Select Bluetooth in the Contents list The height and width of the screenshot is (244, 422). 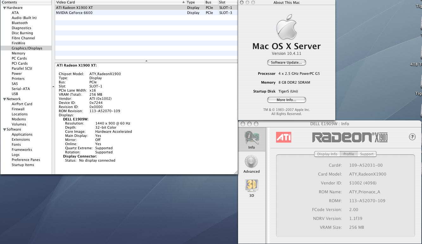pos(20,23)
